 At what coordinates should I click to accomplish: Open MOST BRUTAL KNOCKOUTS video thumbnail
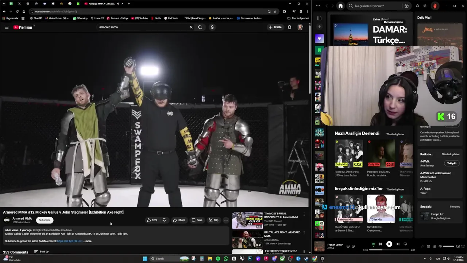click(247, 221)
